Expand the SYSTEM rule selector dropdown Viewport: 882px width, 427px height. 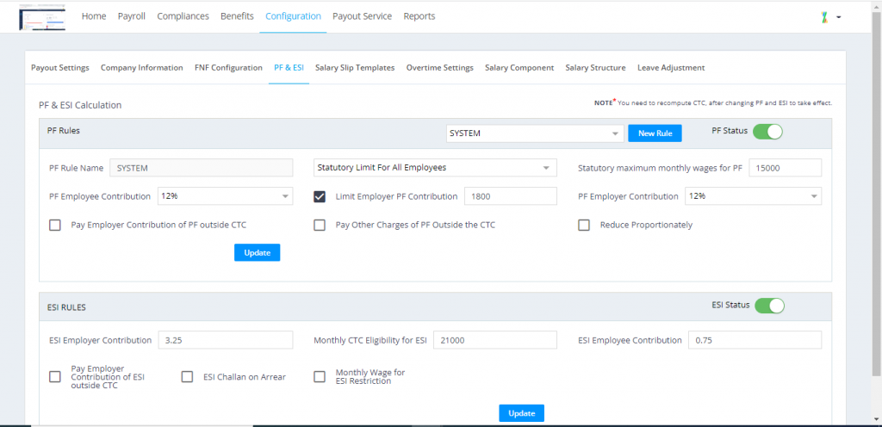click(x=535, y=133)
